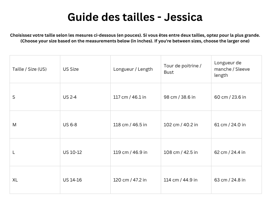270x202 pixels.
Task: Select the 'US 10-12' cell
Action: pos(72,152)
